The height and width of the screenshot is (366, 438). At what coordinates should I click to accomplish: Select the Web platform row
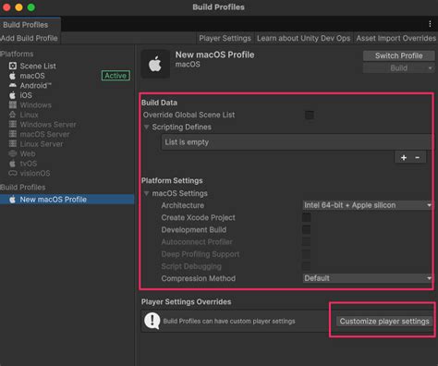[67, 153]
